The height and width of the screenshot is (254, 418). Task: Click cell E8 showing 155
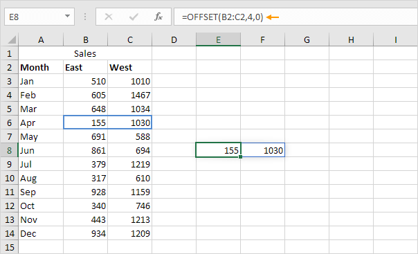point(218,150)
